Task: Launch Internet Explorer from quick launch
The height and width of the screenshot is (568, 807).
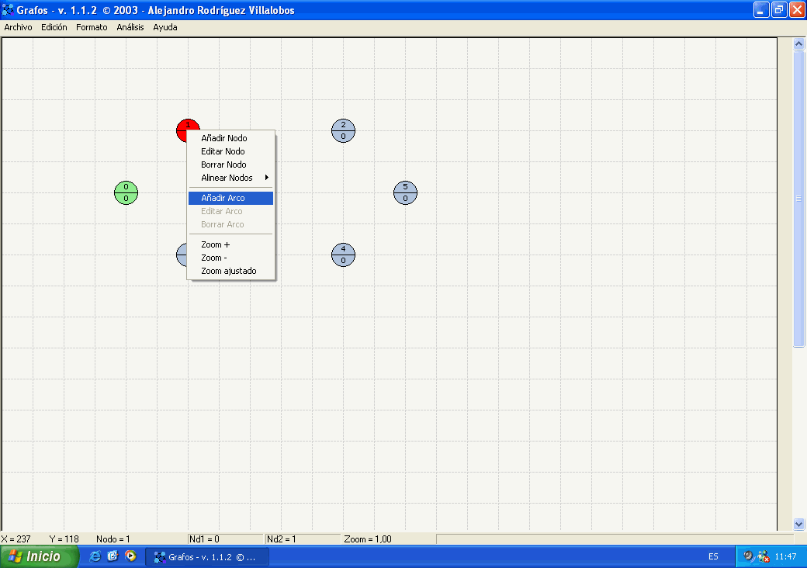Action: coord(95,556)
